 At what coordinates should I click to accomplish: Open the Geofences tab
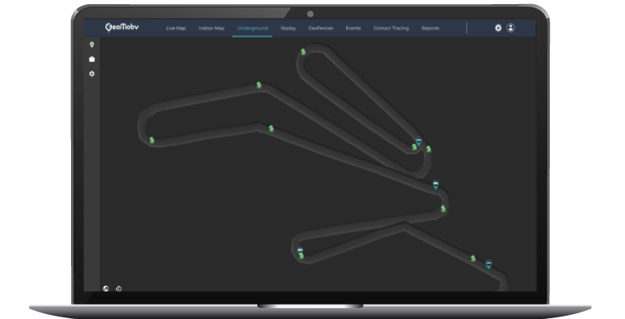pos(321,28)
